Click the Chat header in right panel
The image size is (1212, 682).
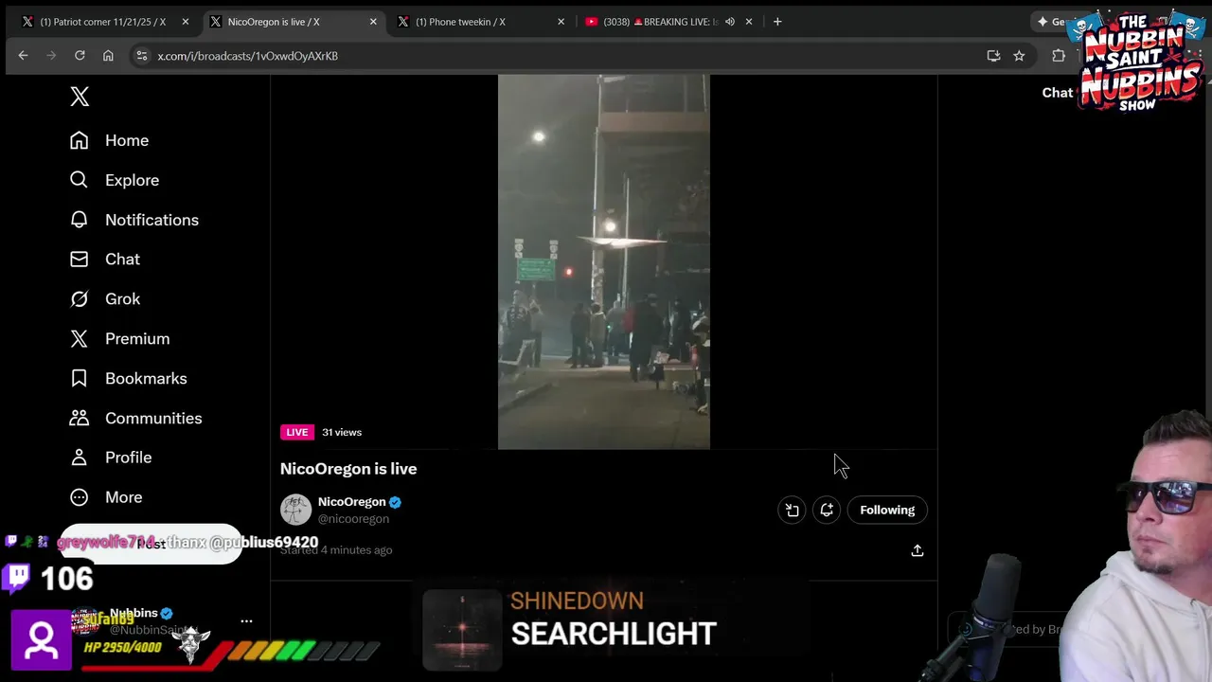point(1058,93)
